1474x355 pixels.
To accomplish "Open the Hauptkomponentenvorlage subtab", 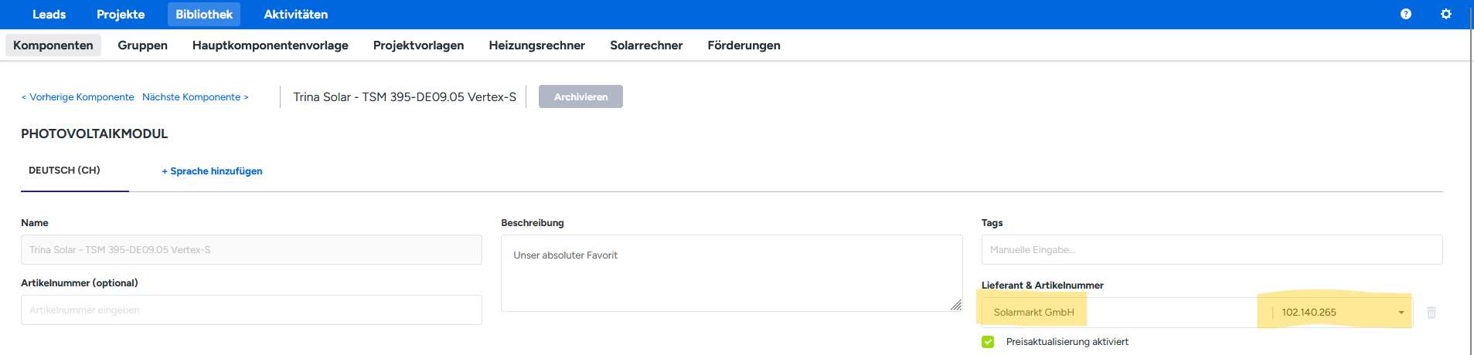I will 270,46.
